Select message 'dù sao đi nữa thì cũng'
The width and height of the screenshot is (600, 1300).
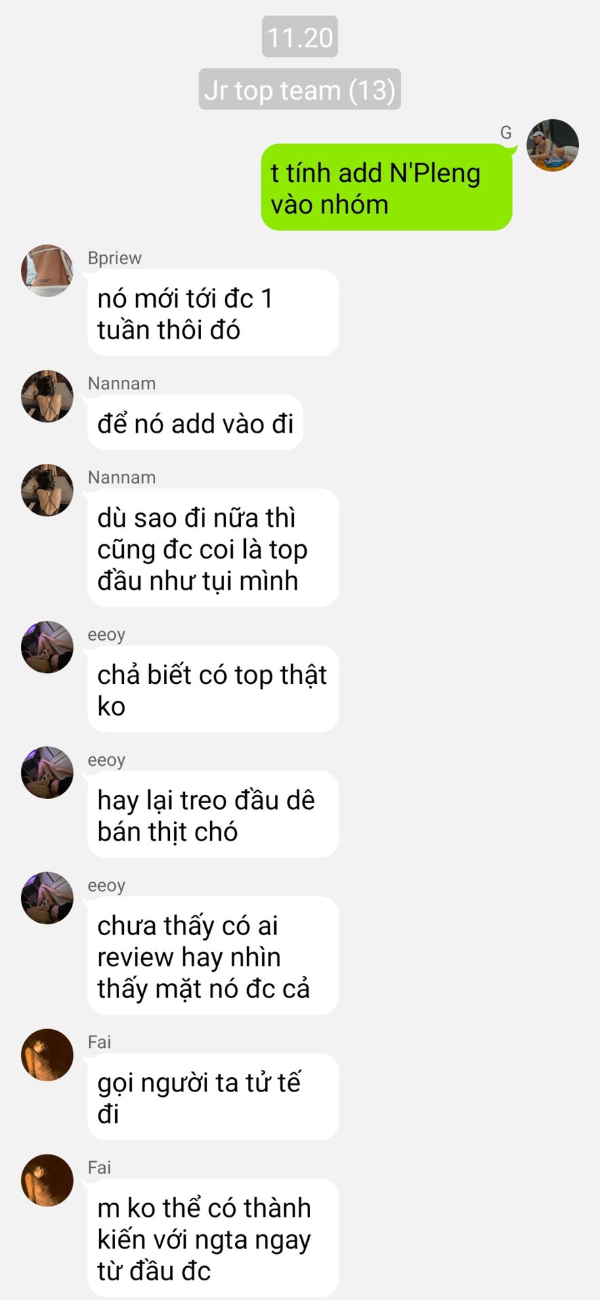(x=213, y=548)
